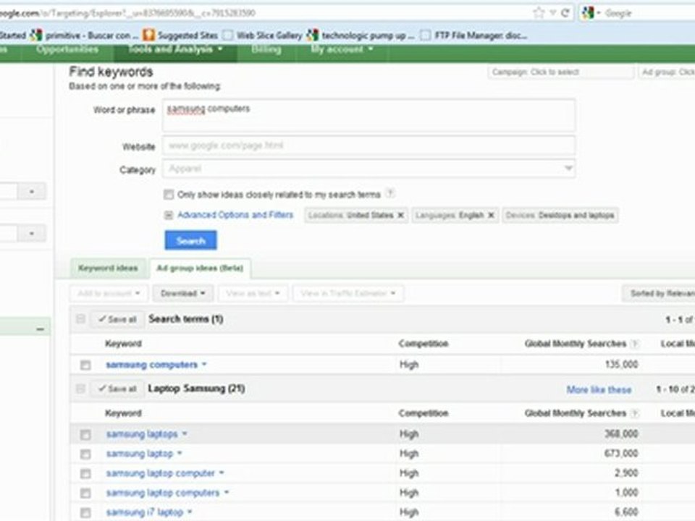Viewport: 695px width, 521px height.
Task: Open the upper left sidebar dropdown arrow
Action: (x=31, y=192)
